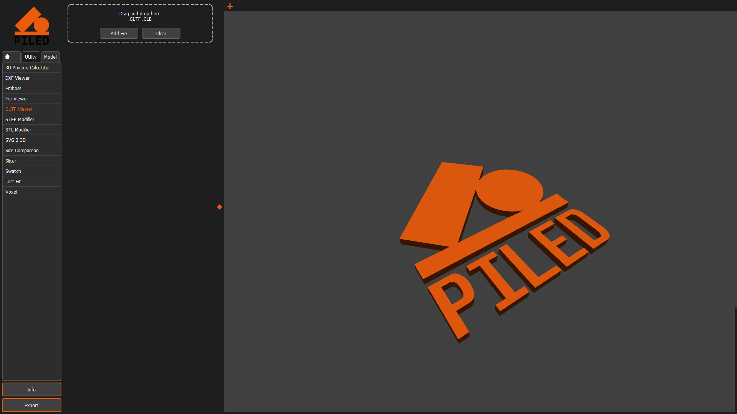The width and height of the screenshot is (737, 414).
Task: Select the GLTF Viewer utility
Action: pos(19,109)
